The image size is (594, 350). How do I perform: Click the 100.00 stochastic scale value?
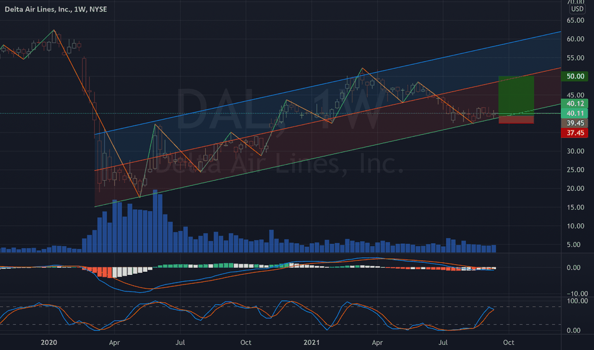pos(577,301)
